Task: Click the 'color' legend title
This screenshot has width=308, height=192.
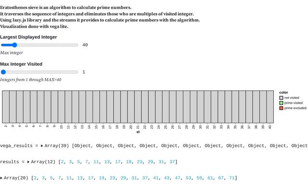Action: [283, 92]
